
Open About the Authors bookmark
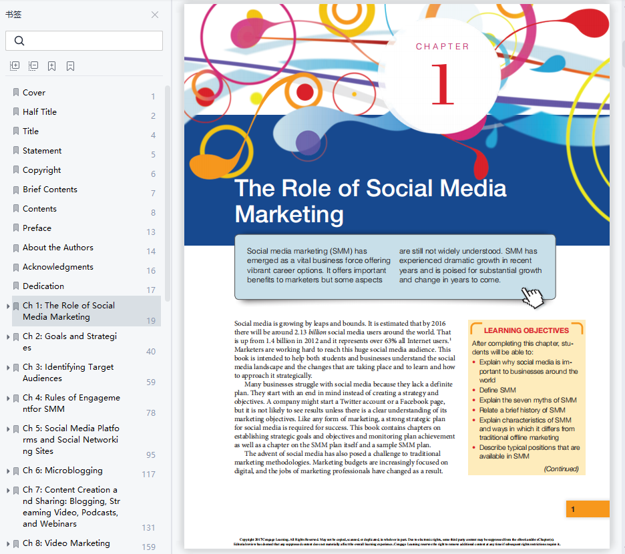[x=58, y=248]
